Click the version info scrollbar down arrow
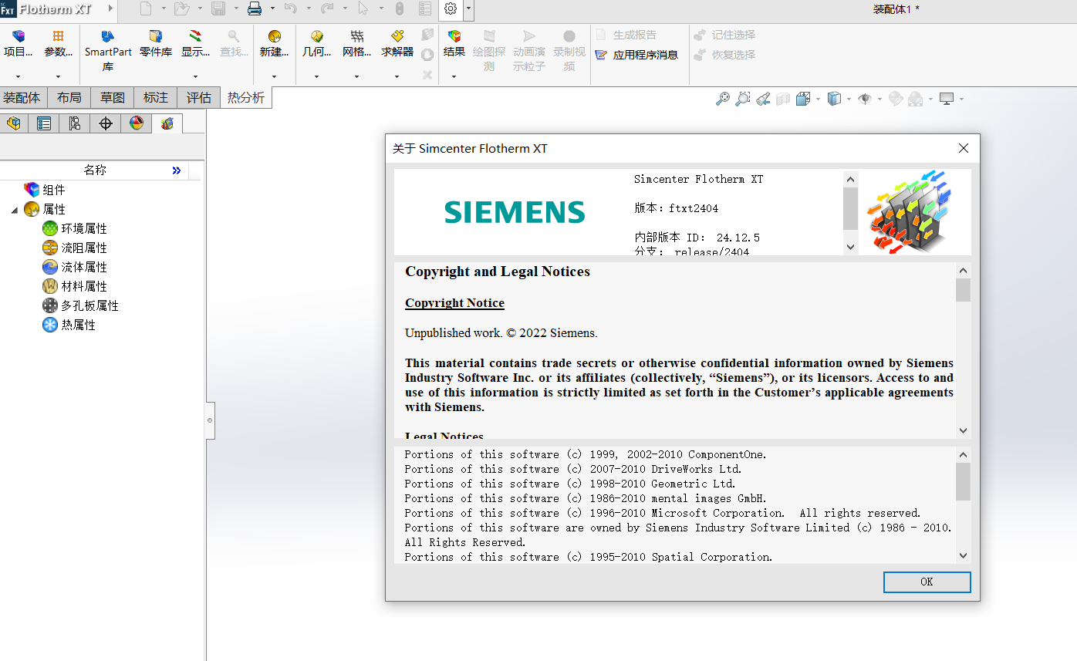Viewport: 1077px width, 661px height. pyautogui.click(x=850, y=247)
